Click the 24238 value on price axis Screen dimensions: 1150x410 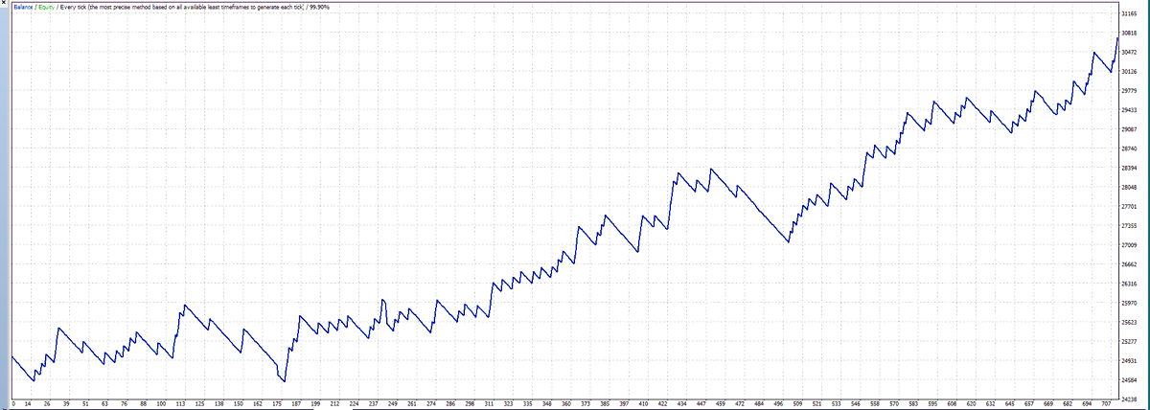click(1127, 399)
